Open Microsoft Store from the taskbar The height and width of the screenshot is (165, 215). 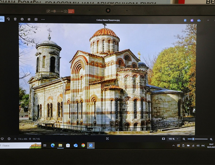click(x=68, y=145)
